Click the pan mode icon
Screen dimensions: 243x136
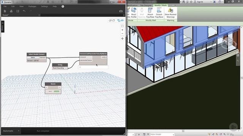pos(122,39)
